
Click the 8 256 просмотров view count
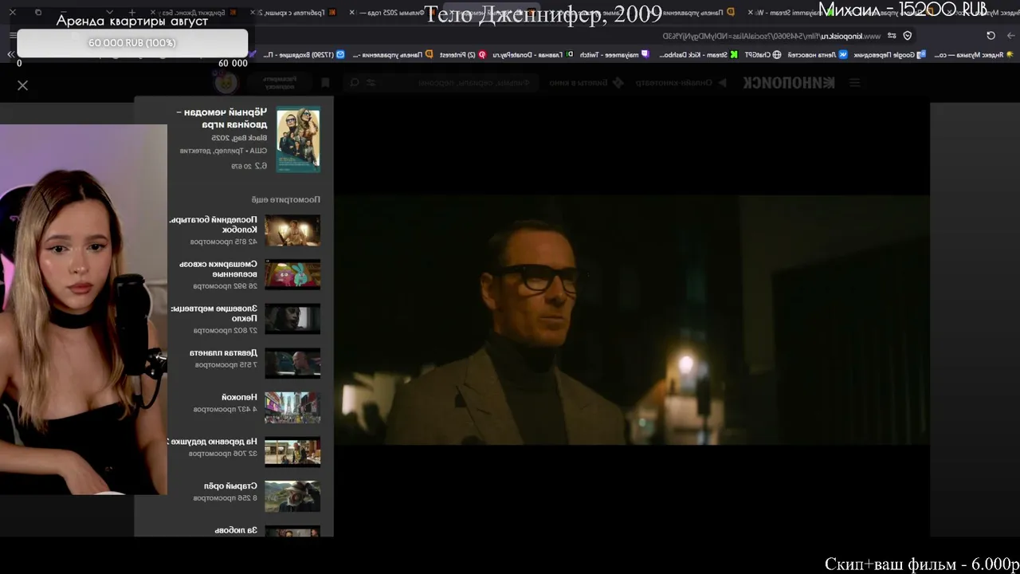coord(226,498)
